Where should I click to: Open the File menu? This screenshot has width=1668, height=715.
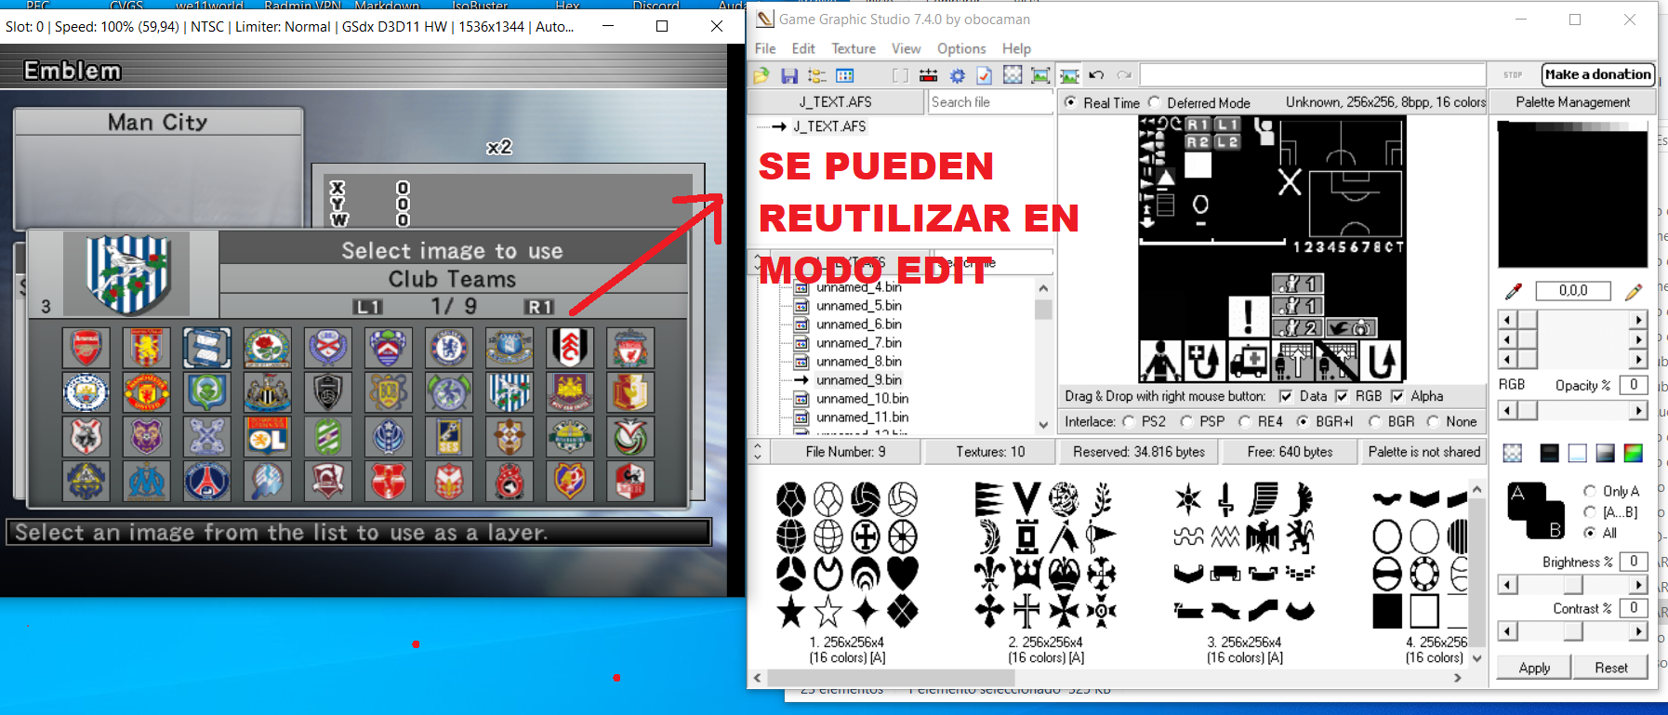(x=765, y=48)
